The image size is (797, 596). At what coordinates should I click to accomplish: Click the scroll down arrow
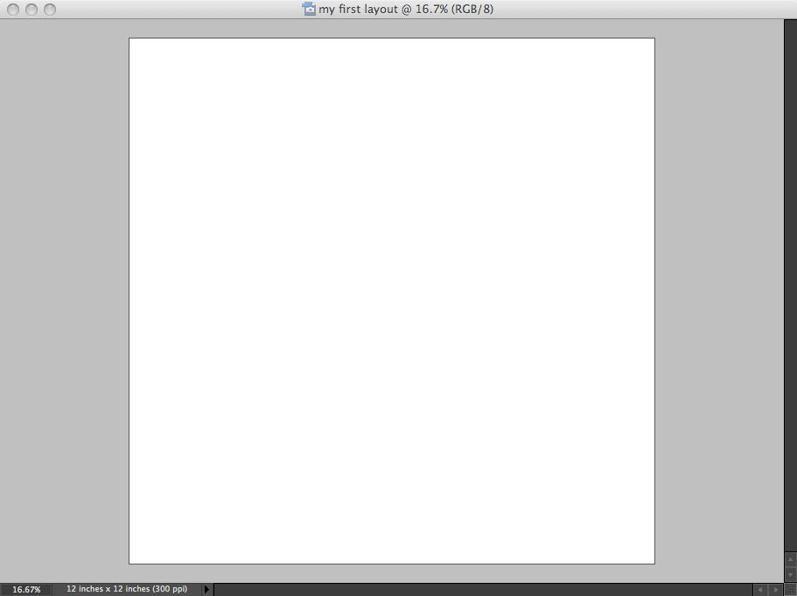[x=791, y=574]
